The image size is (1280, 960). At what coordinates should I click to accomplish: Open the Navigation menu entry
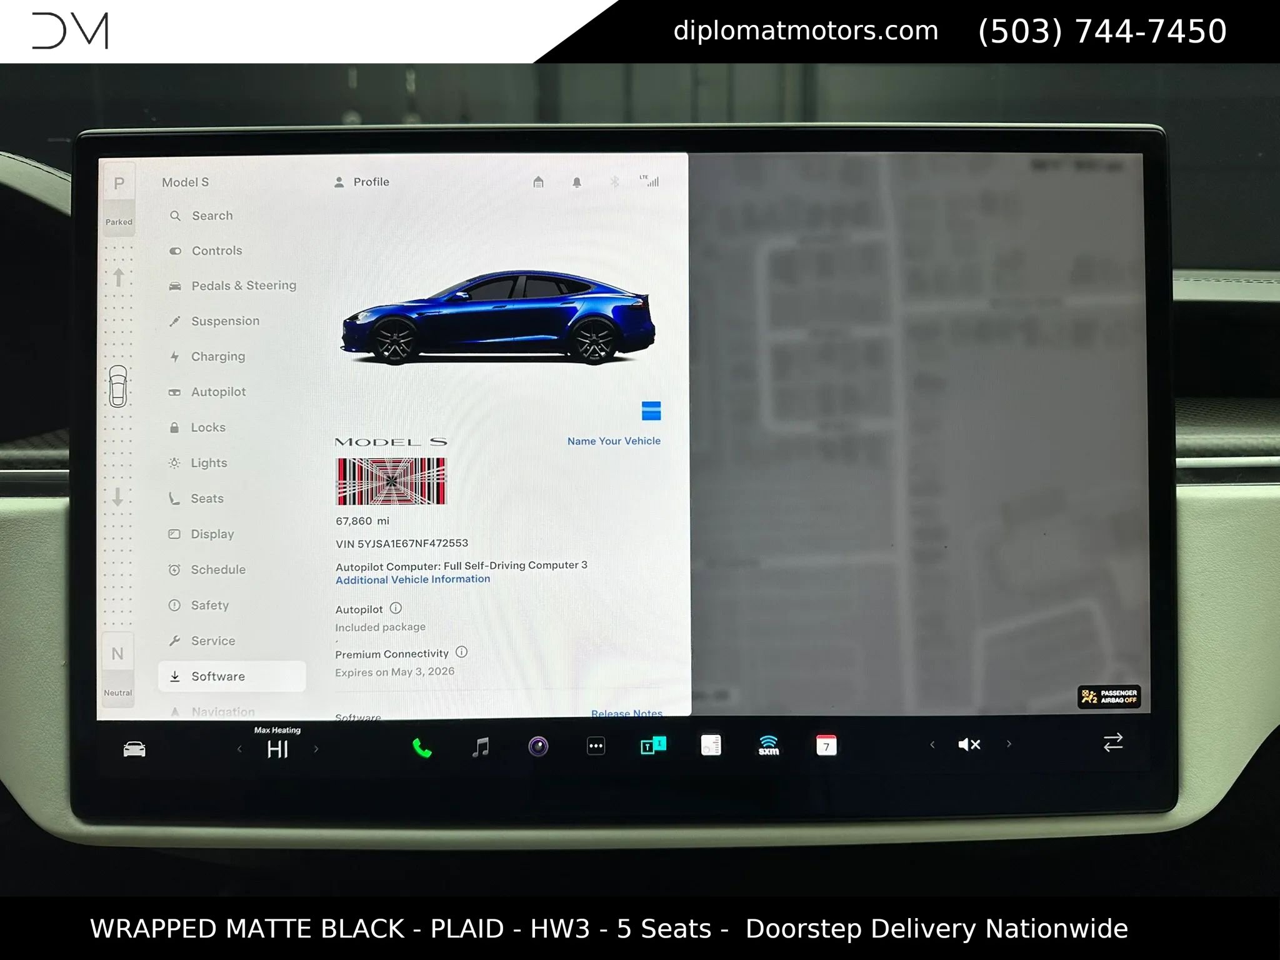click(x=212, y=712)
